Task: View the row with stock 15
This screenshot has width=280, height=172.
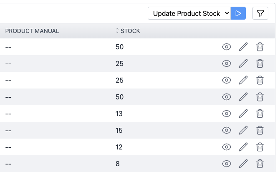Action: (x=227, y=130)
